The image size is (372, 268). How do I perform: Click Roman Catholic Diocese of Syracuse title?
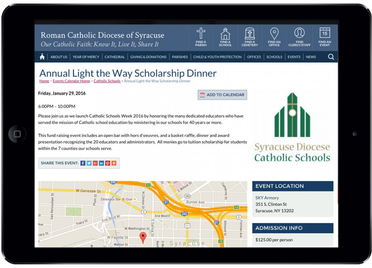point(102,35)
